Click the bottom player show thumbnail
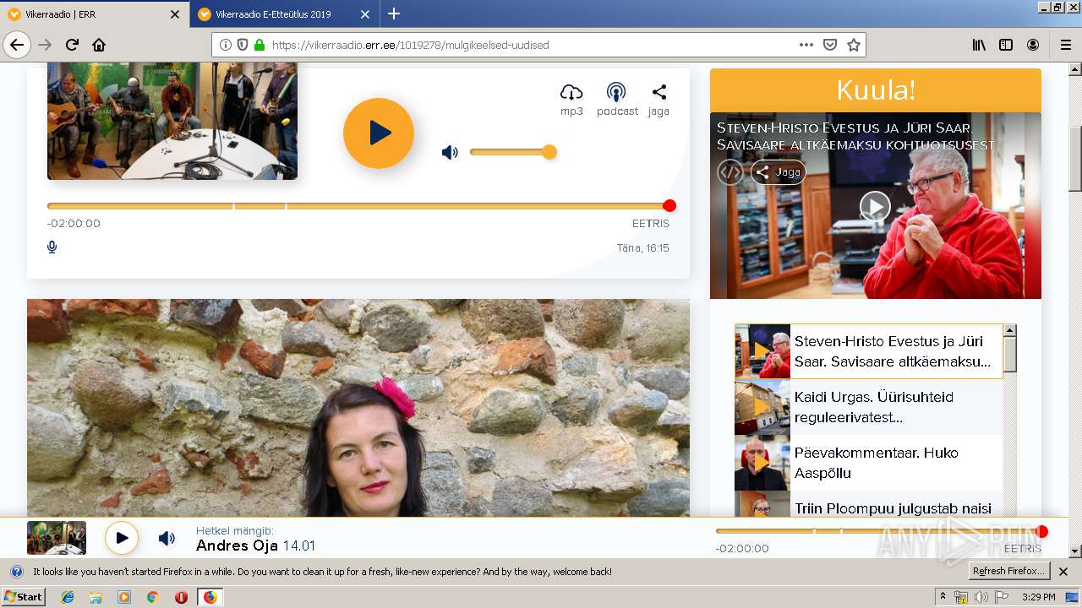This screenshot has height=608, width=1082. pos(57,538)
